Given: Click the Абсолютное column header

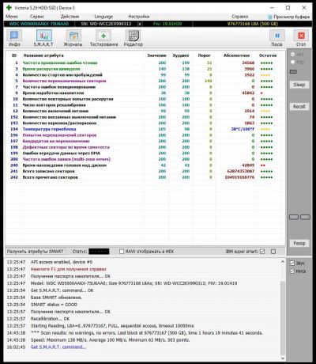Looking at the screenshot, I should click(236, 55).
